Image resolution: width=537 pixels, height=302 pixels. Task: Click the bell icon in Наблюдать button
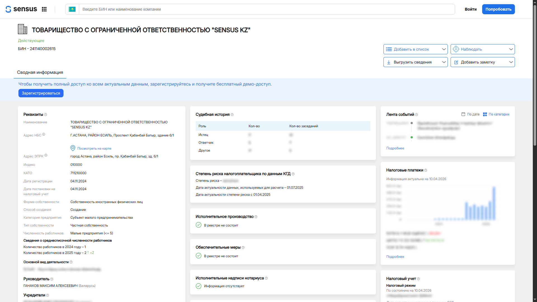click(x=456, y=49)
